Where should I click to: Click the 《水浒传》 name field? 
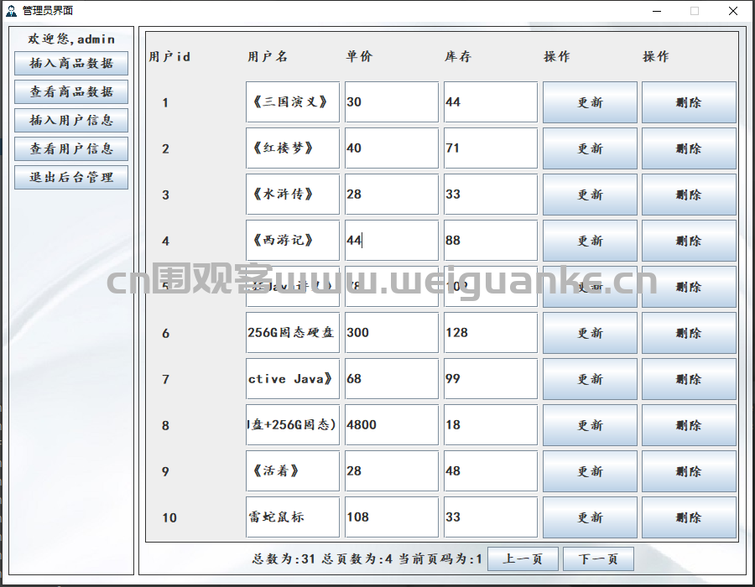coord(293,195)
